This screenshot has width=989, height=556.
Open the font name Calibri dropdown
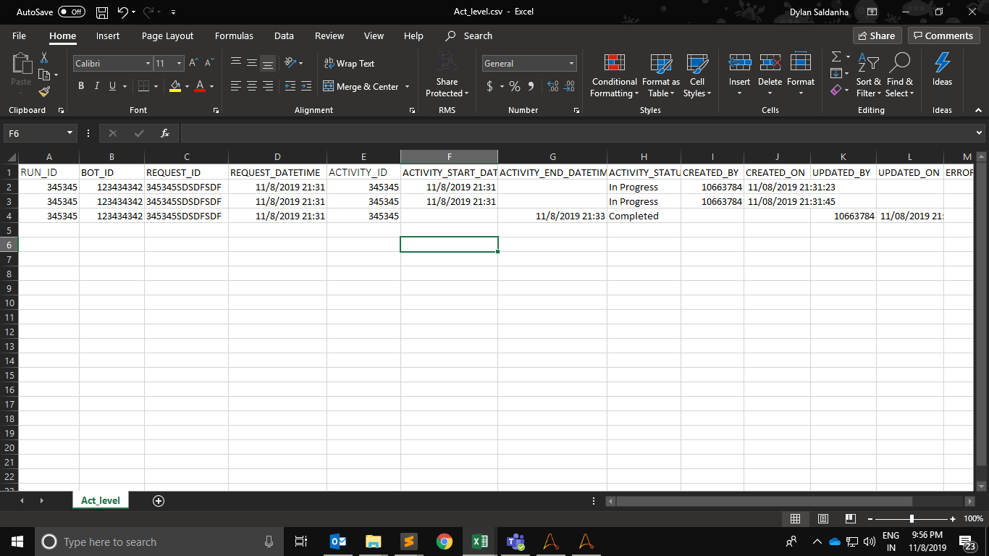tap(148, 64)
